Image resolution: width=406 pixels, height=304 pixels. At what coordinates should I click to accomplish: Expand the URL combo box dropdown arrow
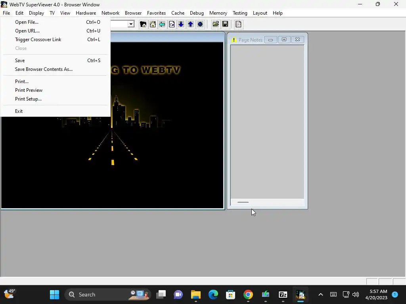pos(131,24)
